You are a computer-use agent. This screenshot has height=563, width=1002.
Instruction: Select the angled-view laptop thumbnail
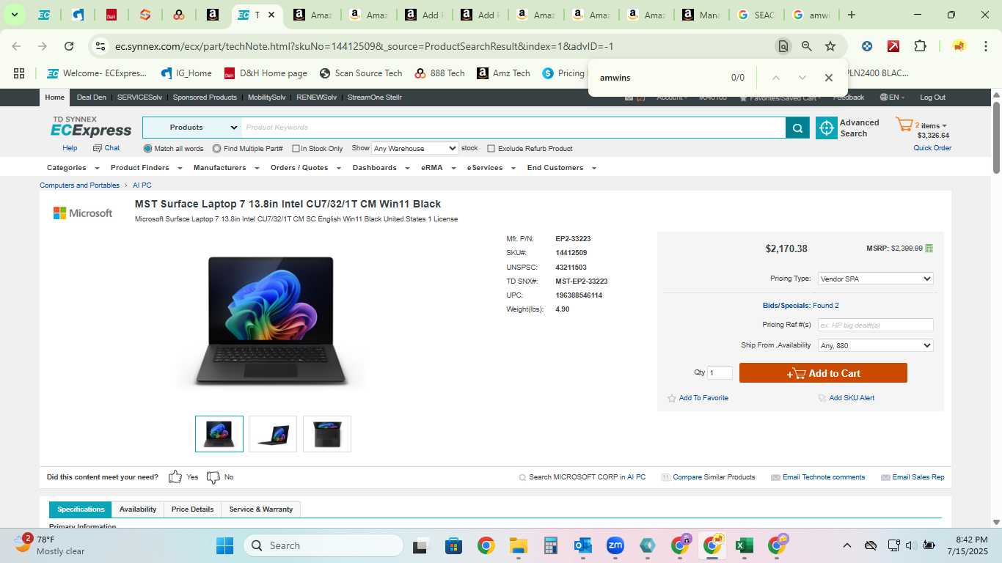[x=273, y=434]
